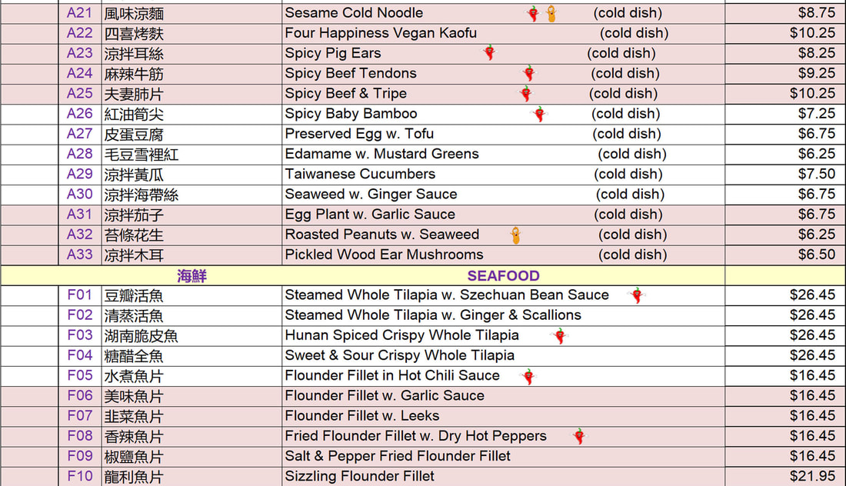
Task: Click the Taiwanese Cucumbers dish name
Action: coord(360,174)
